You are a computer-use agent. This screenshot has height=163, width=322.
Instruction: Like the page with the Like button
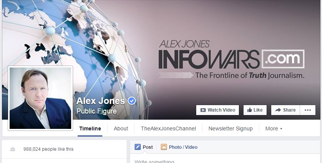255,110
